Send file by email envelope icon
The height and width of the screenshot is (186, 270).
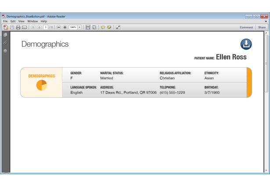[x=25, y=27]
